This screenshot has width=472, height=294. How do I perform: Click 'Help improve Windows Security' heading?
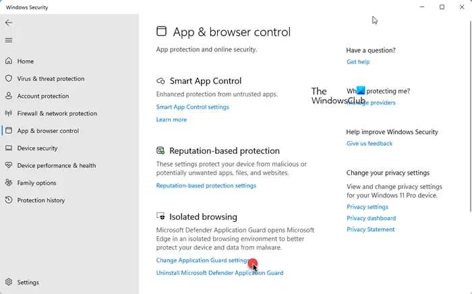tap(392, 131)
